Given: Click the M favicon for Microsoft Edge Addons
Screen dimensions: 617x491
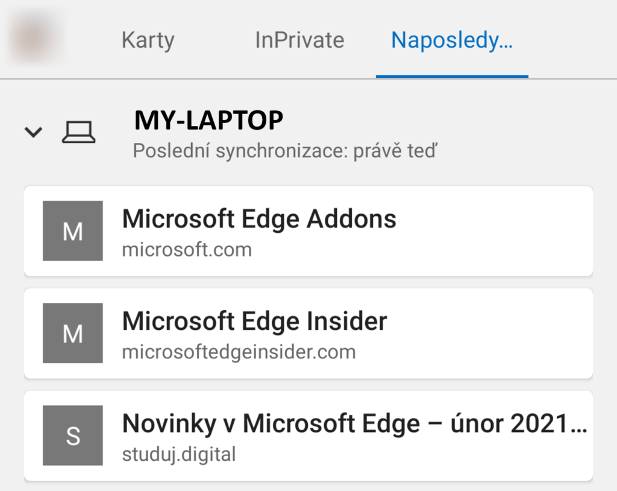Looking at the screenshot, I should (73, 231).
